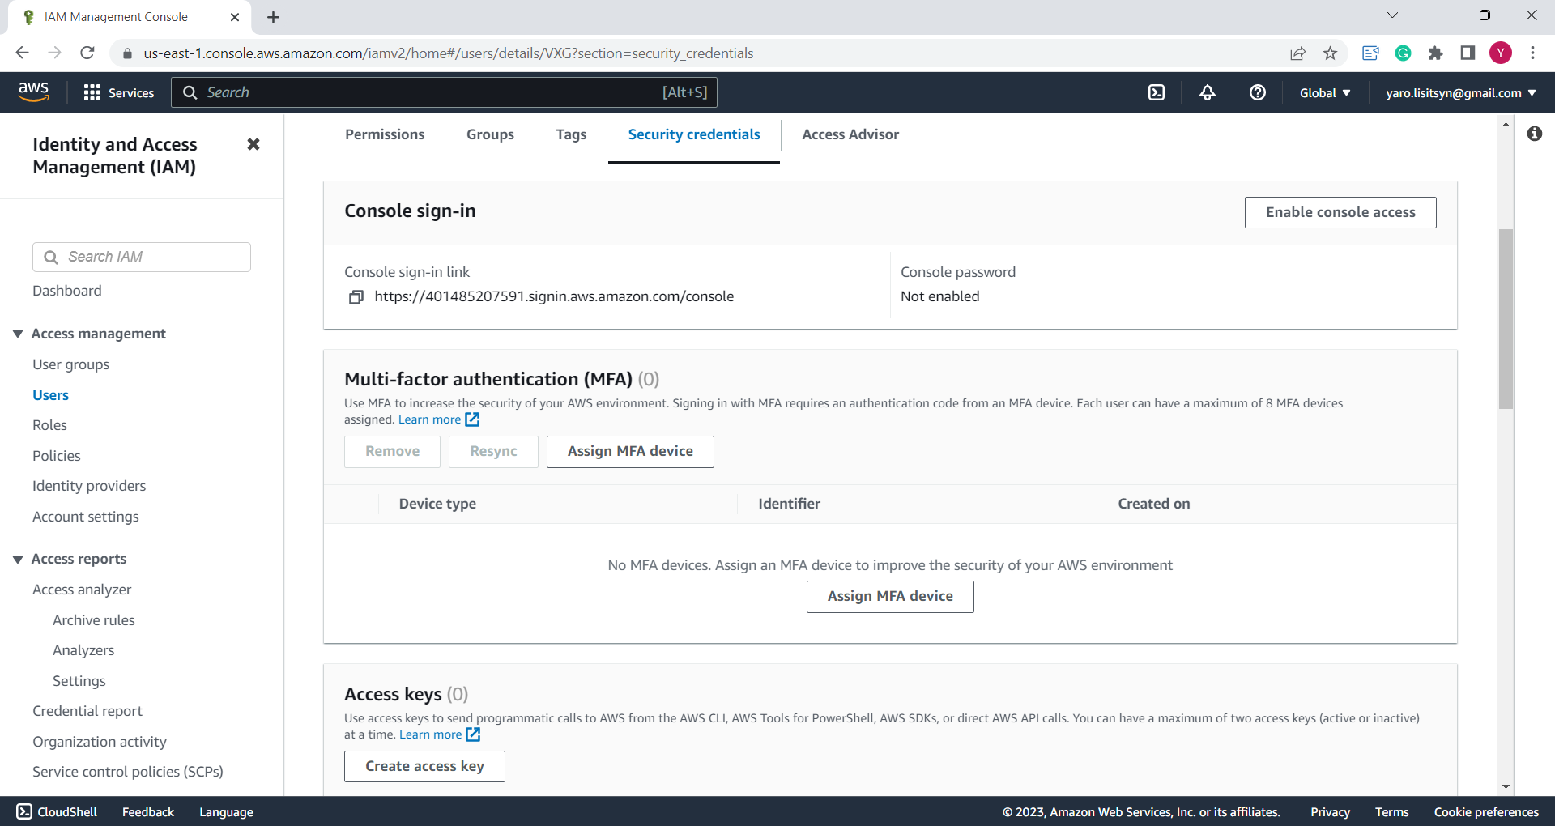Open the Global region dropdown
Viewport: 1555px width, 826px height.
pyautogui.click(x=1324, y=92)
